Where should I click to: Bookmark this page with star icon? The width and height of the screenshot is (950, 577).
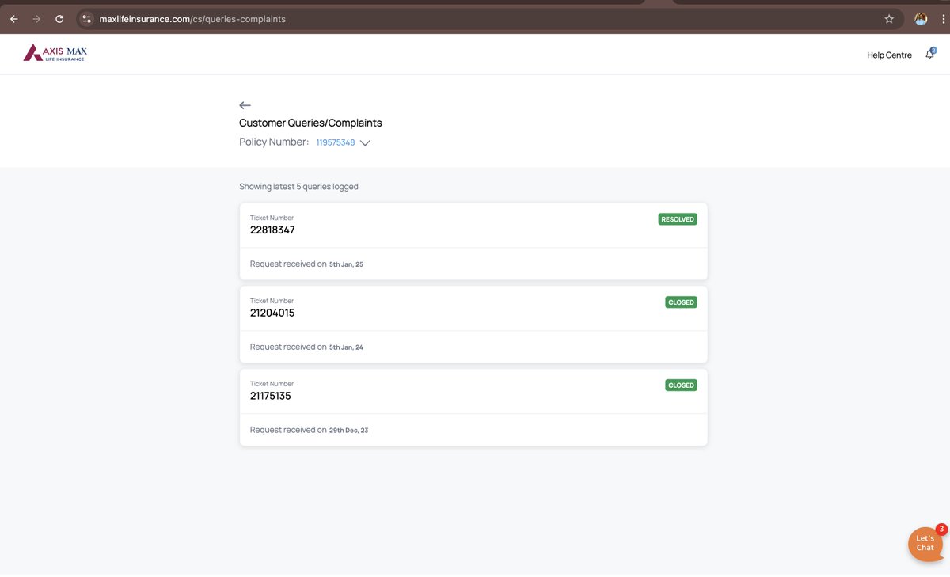[x=889, y=19]
